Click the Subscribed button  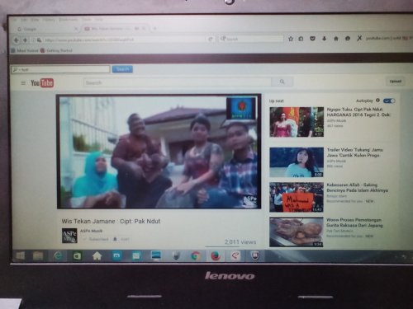coord(96,239)
